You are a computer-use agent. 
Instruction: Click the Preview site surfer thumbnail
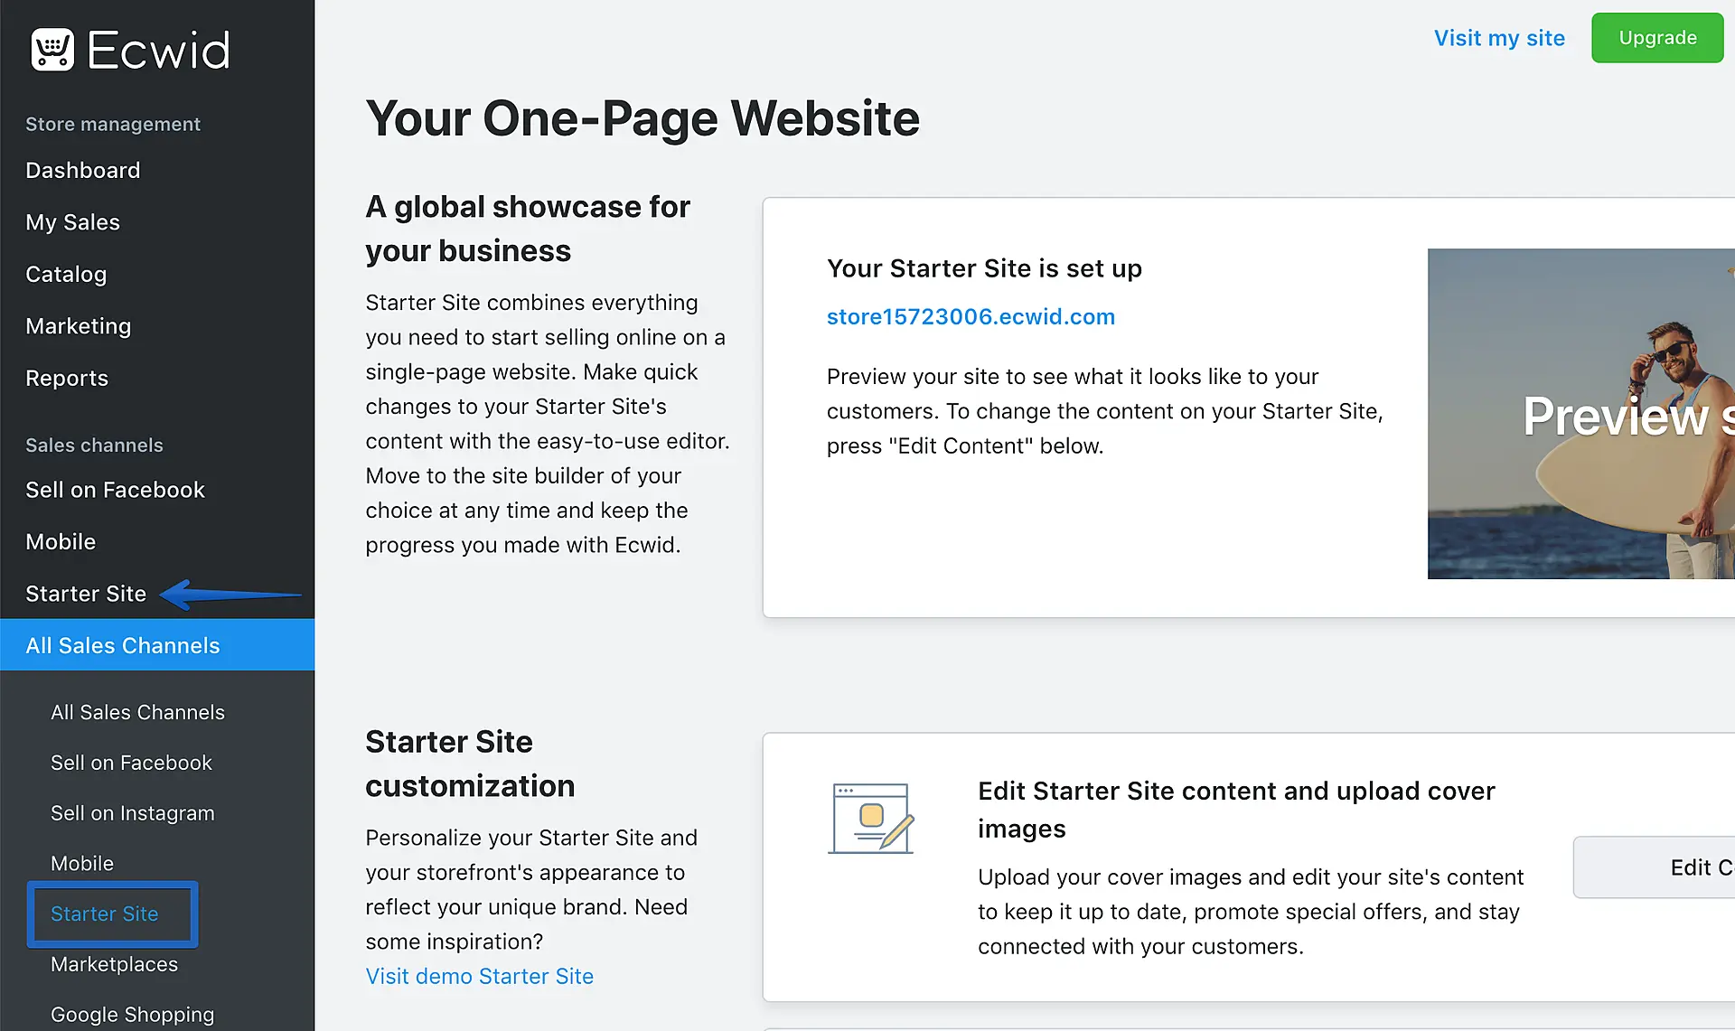click(x=1581, y=414)
